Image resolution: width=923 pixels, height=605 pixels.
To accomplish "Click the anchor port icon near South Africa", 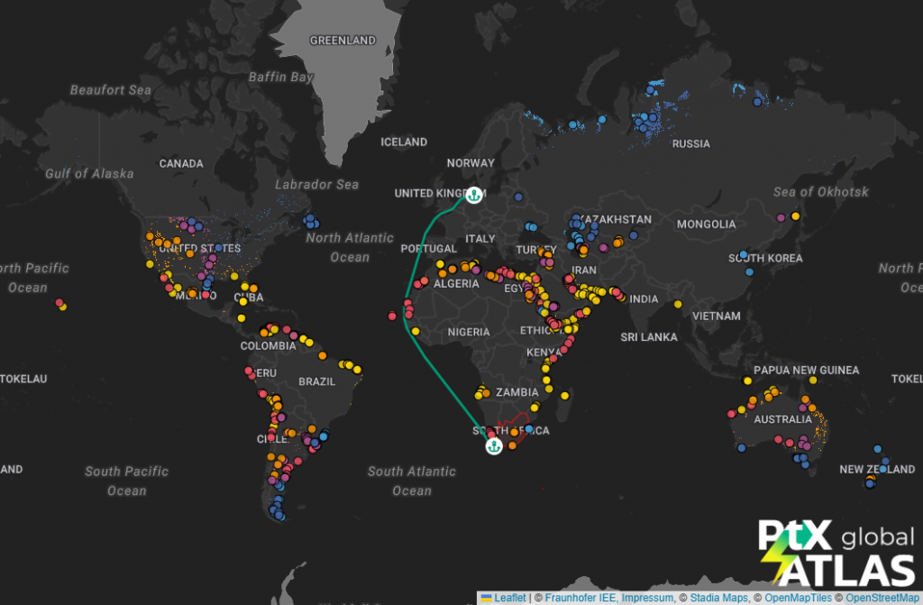I will point(493,445).
